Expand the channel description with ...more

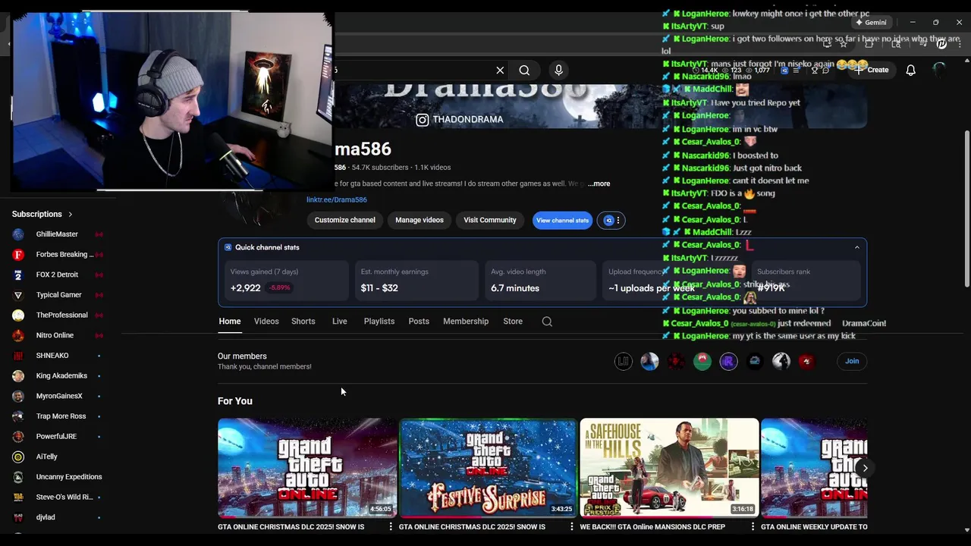[599, 184]
